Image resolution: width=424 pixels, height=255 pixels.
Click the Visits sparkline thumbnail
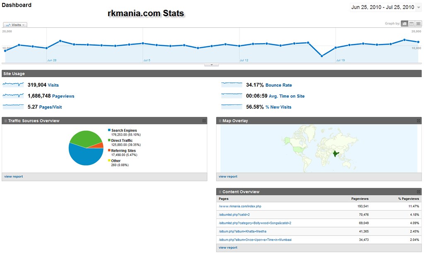[x=13, y=85]
